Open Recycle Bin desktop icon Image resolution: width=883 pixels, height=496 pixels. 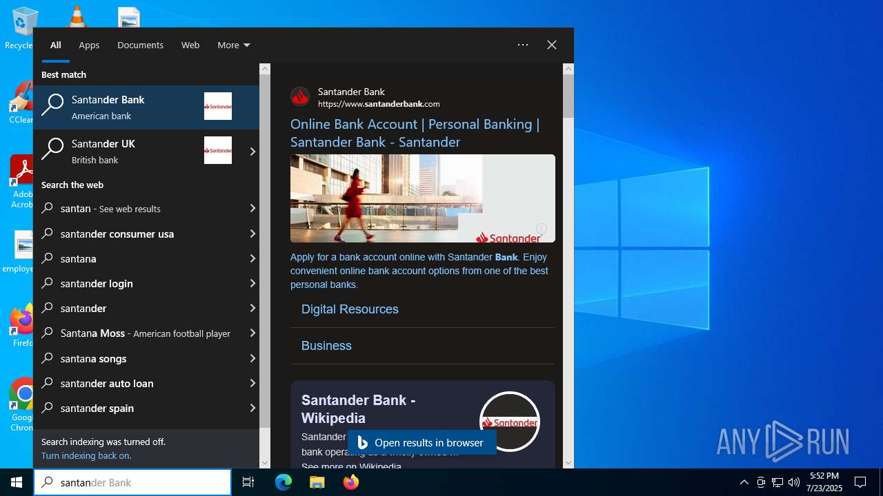(21, 28)
